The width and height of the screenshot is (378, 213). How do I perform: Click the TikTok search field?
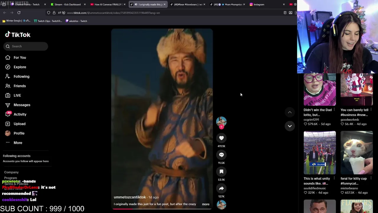(26, 46)
